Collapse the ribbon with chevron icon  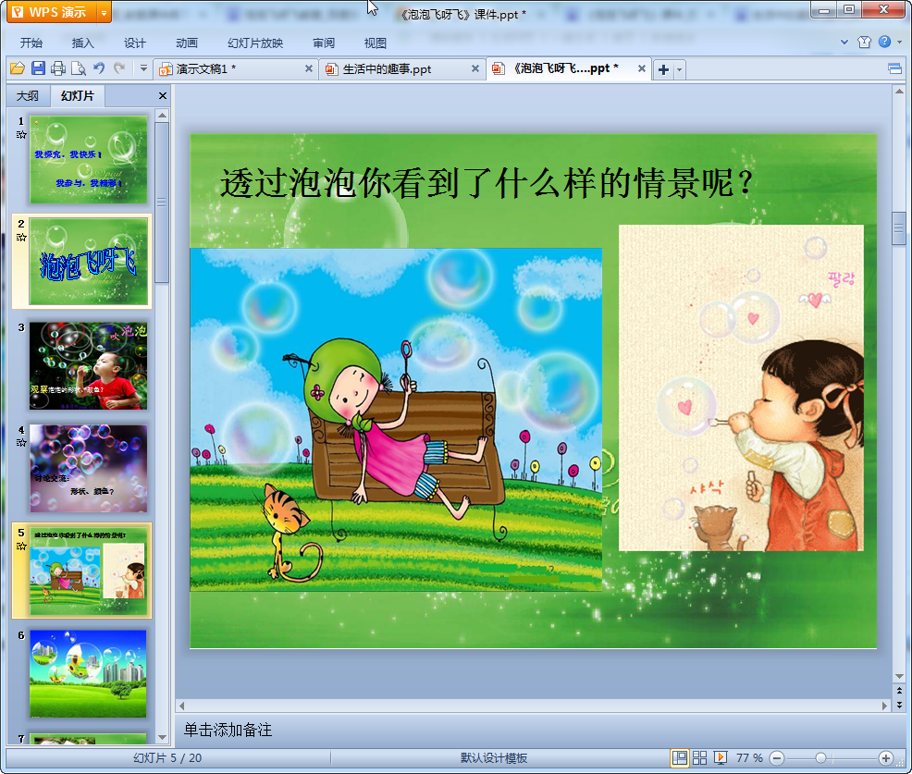pyautogui.click(x=844, y=42)
